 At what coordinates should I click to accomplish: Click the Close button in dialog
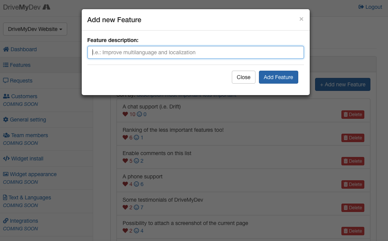[x=243, y=77]
